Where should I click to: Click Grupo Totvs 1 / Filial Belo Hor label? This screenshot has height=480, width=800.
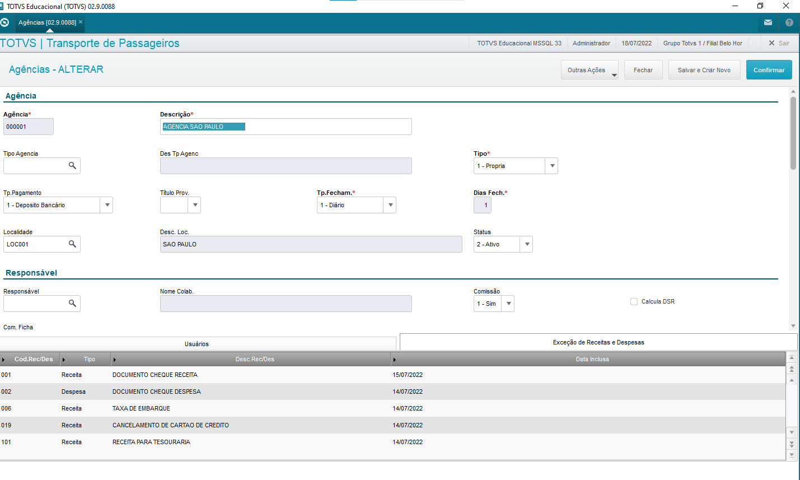pos(703,43)
